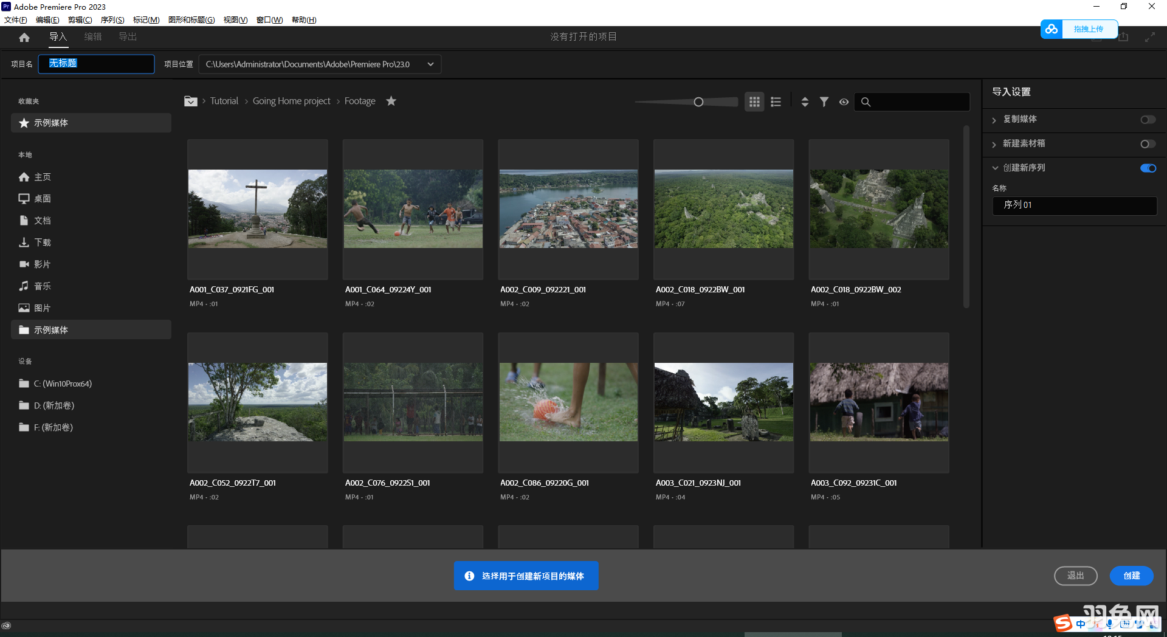This screenshot has width=1167, height=637.
Task: Switch to list view in media browser
Action: coord(776,102)
